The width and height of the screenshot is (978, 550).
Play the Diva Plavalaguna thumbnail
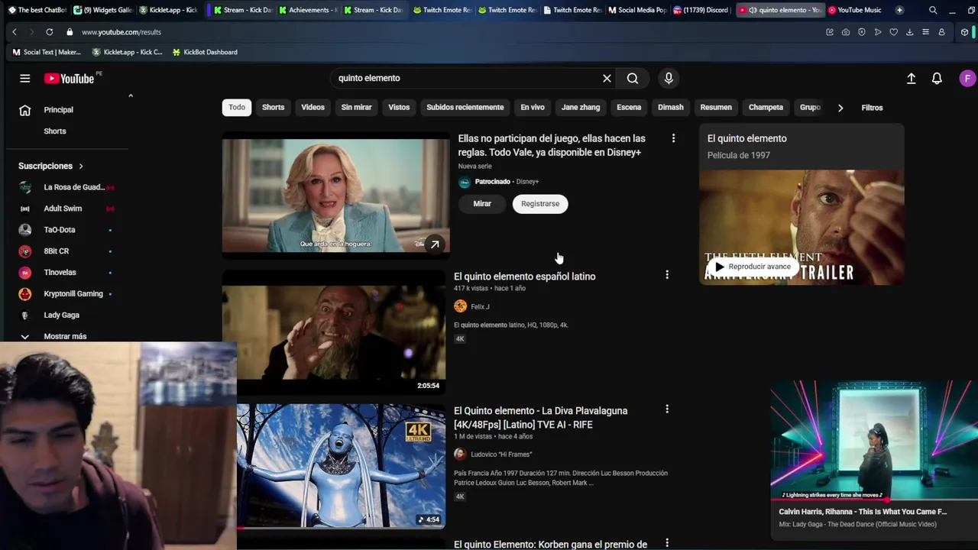(x=341, y=466)
